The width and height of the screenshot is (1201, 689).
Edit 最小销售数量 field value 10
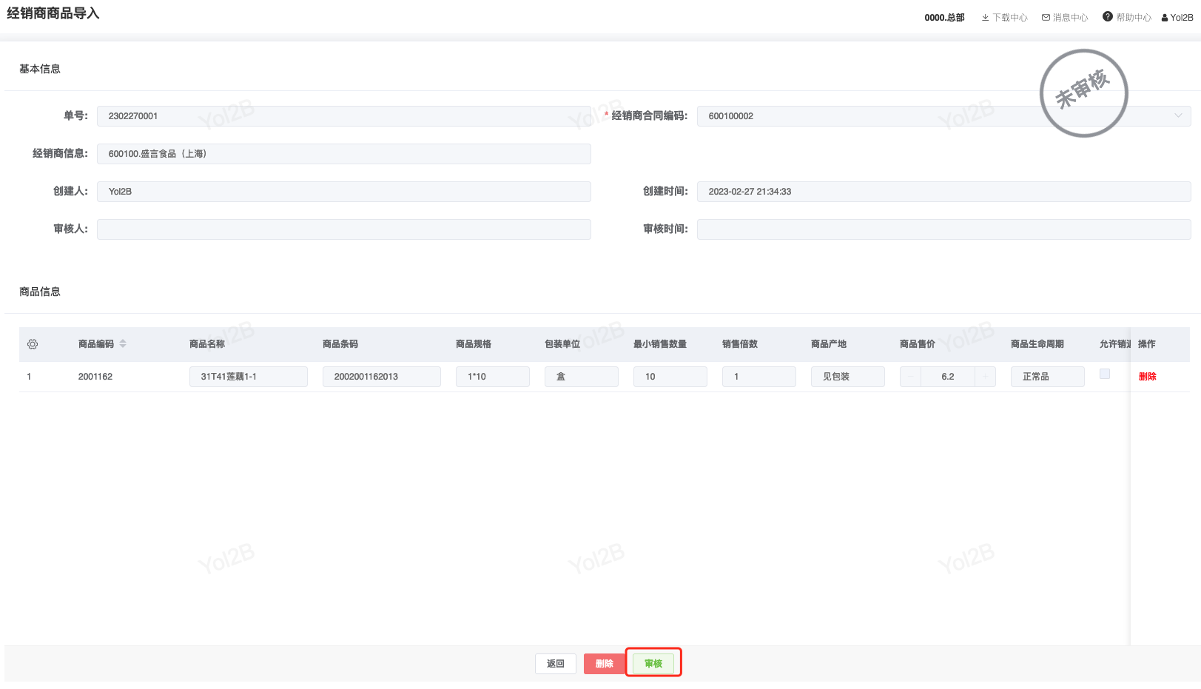click(670, 377)
